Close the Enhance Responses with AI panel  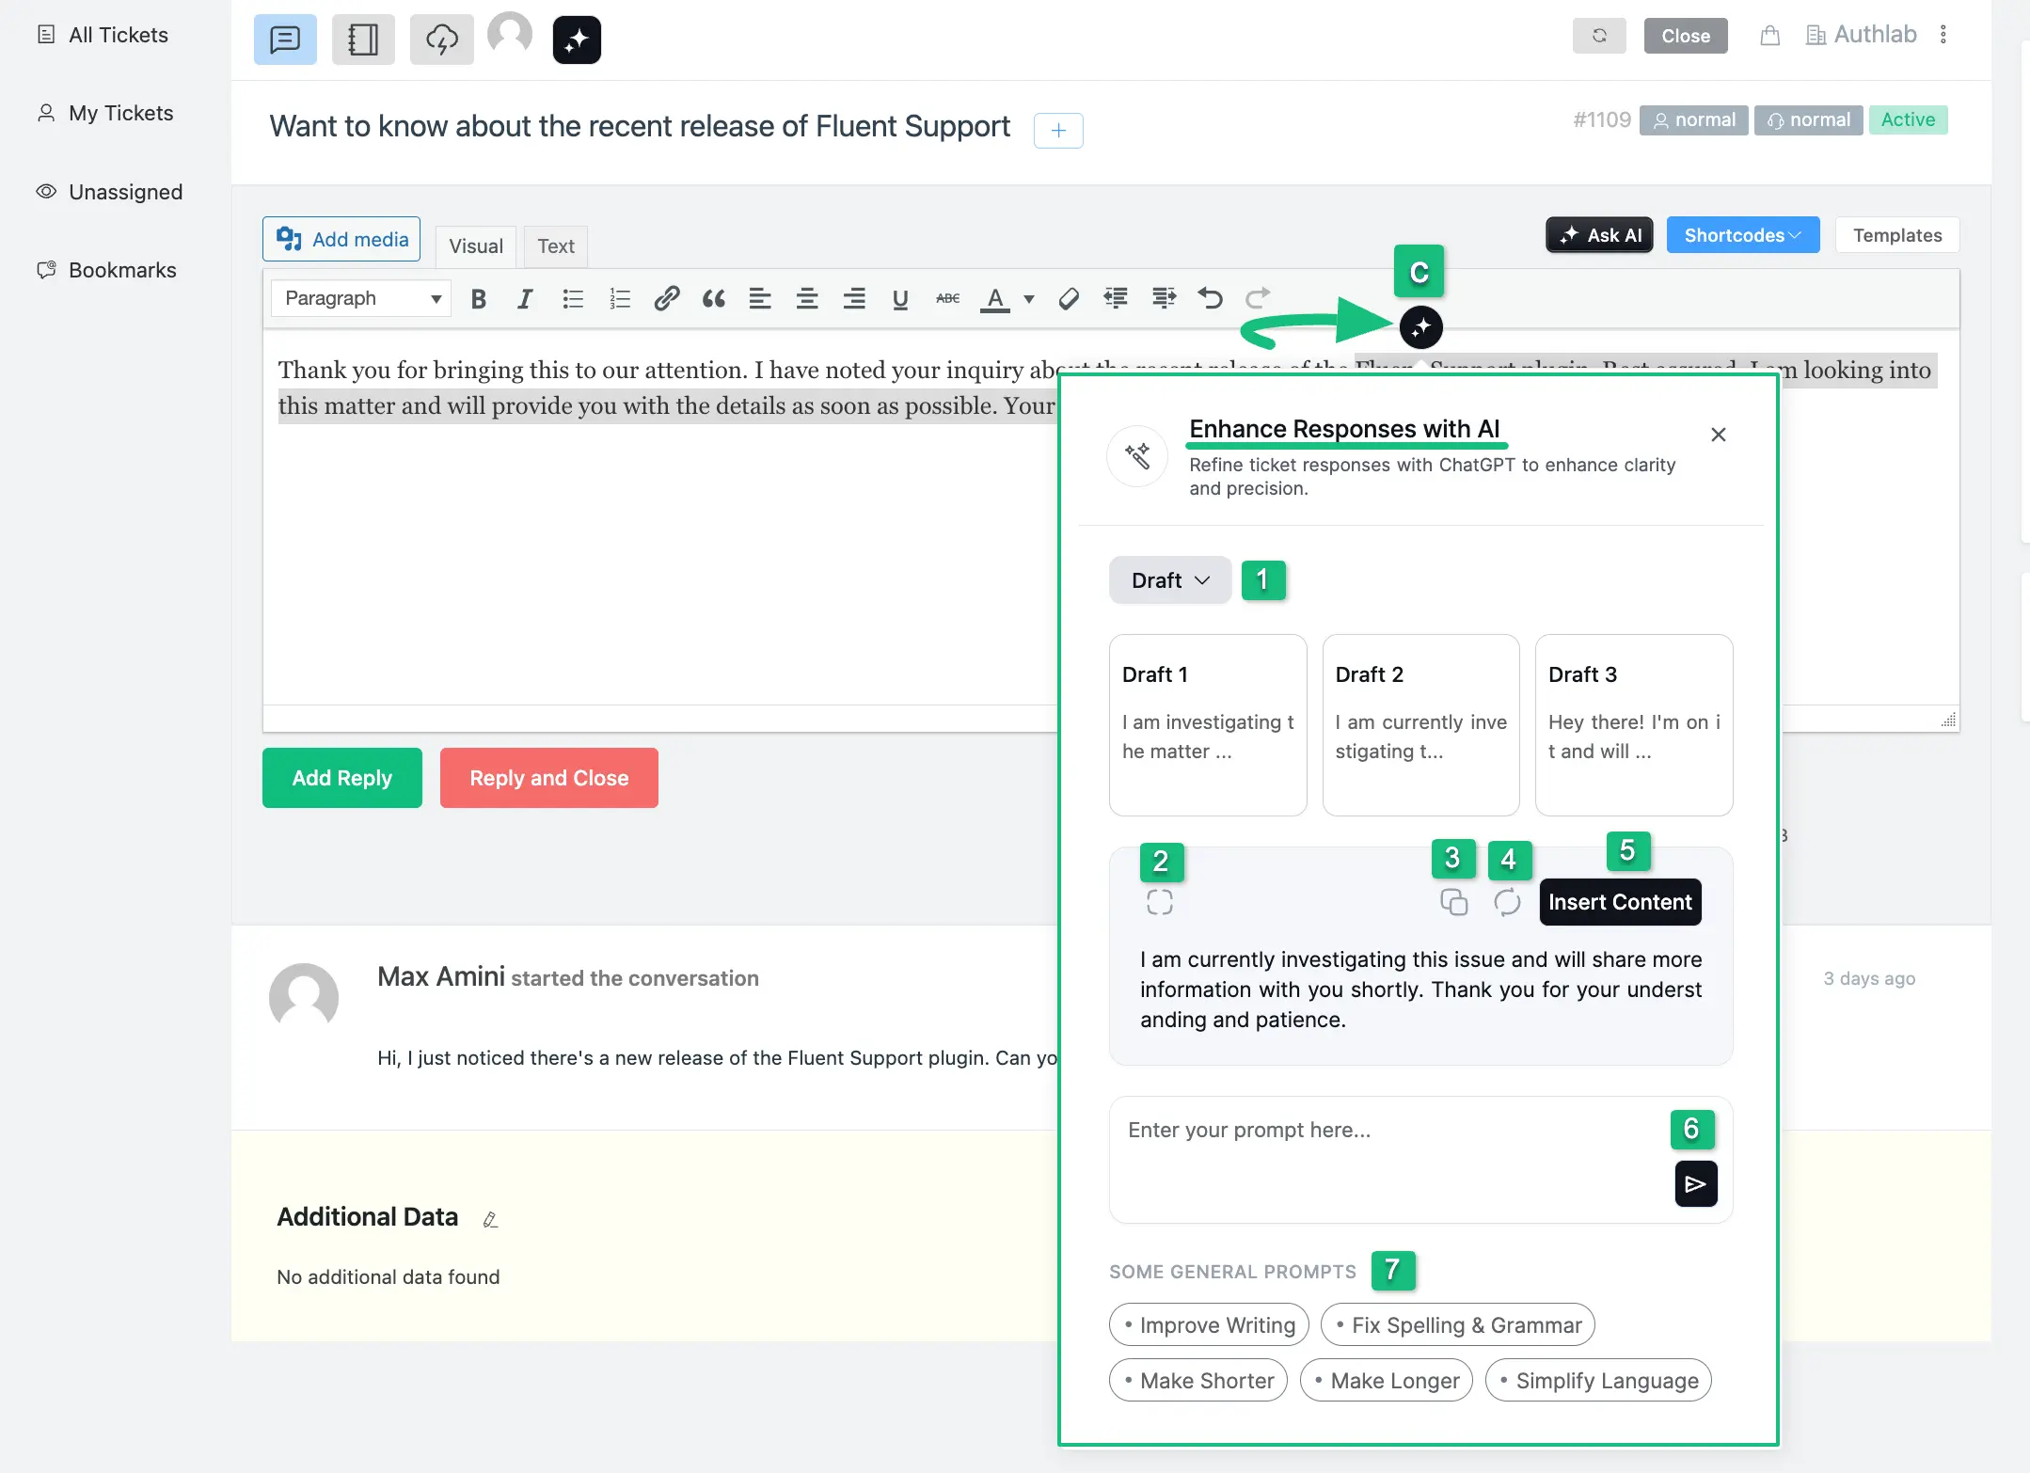1719,435
